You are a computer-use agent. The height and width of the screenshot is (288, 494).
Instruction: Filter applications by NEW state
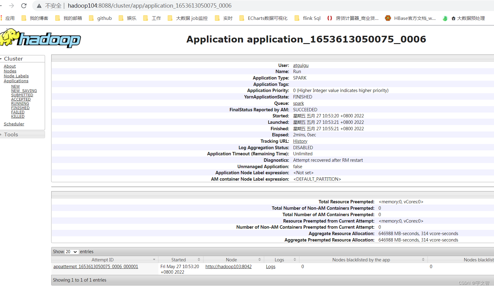click(x=15, y=87)
